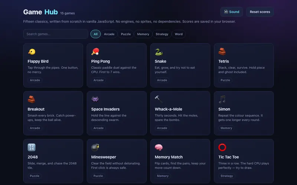Viewport: 297px width, 185px height.
Task: Click "Smash every brick" description text
Action: [x=52, y=118]
